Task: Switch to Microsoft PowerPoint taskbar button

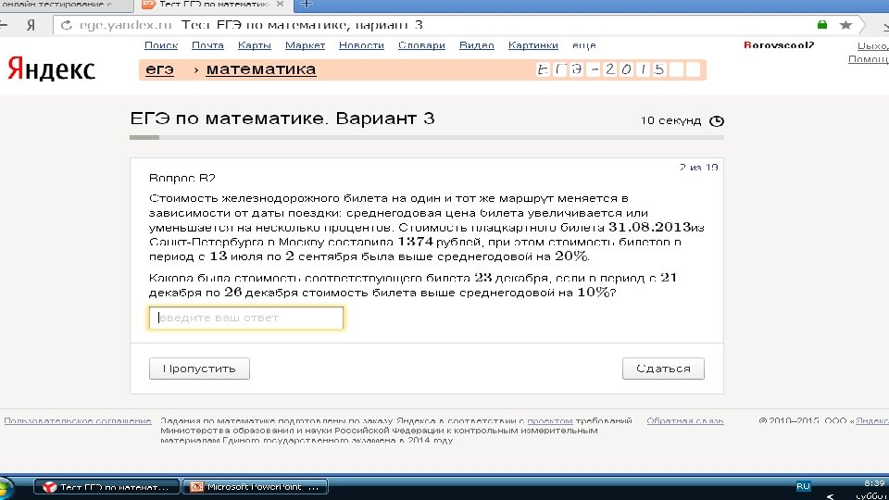Action: (x=256, y=487)
